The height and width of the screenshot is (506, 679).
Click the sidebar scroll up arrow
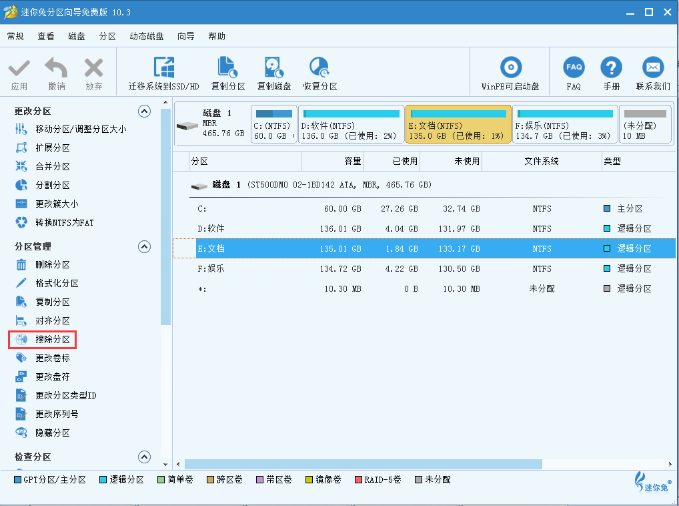[165, 103]
